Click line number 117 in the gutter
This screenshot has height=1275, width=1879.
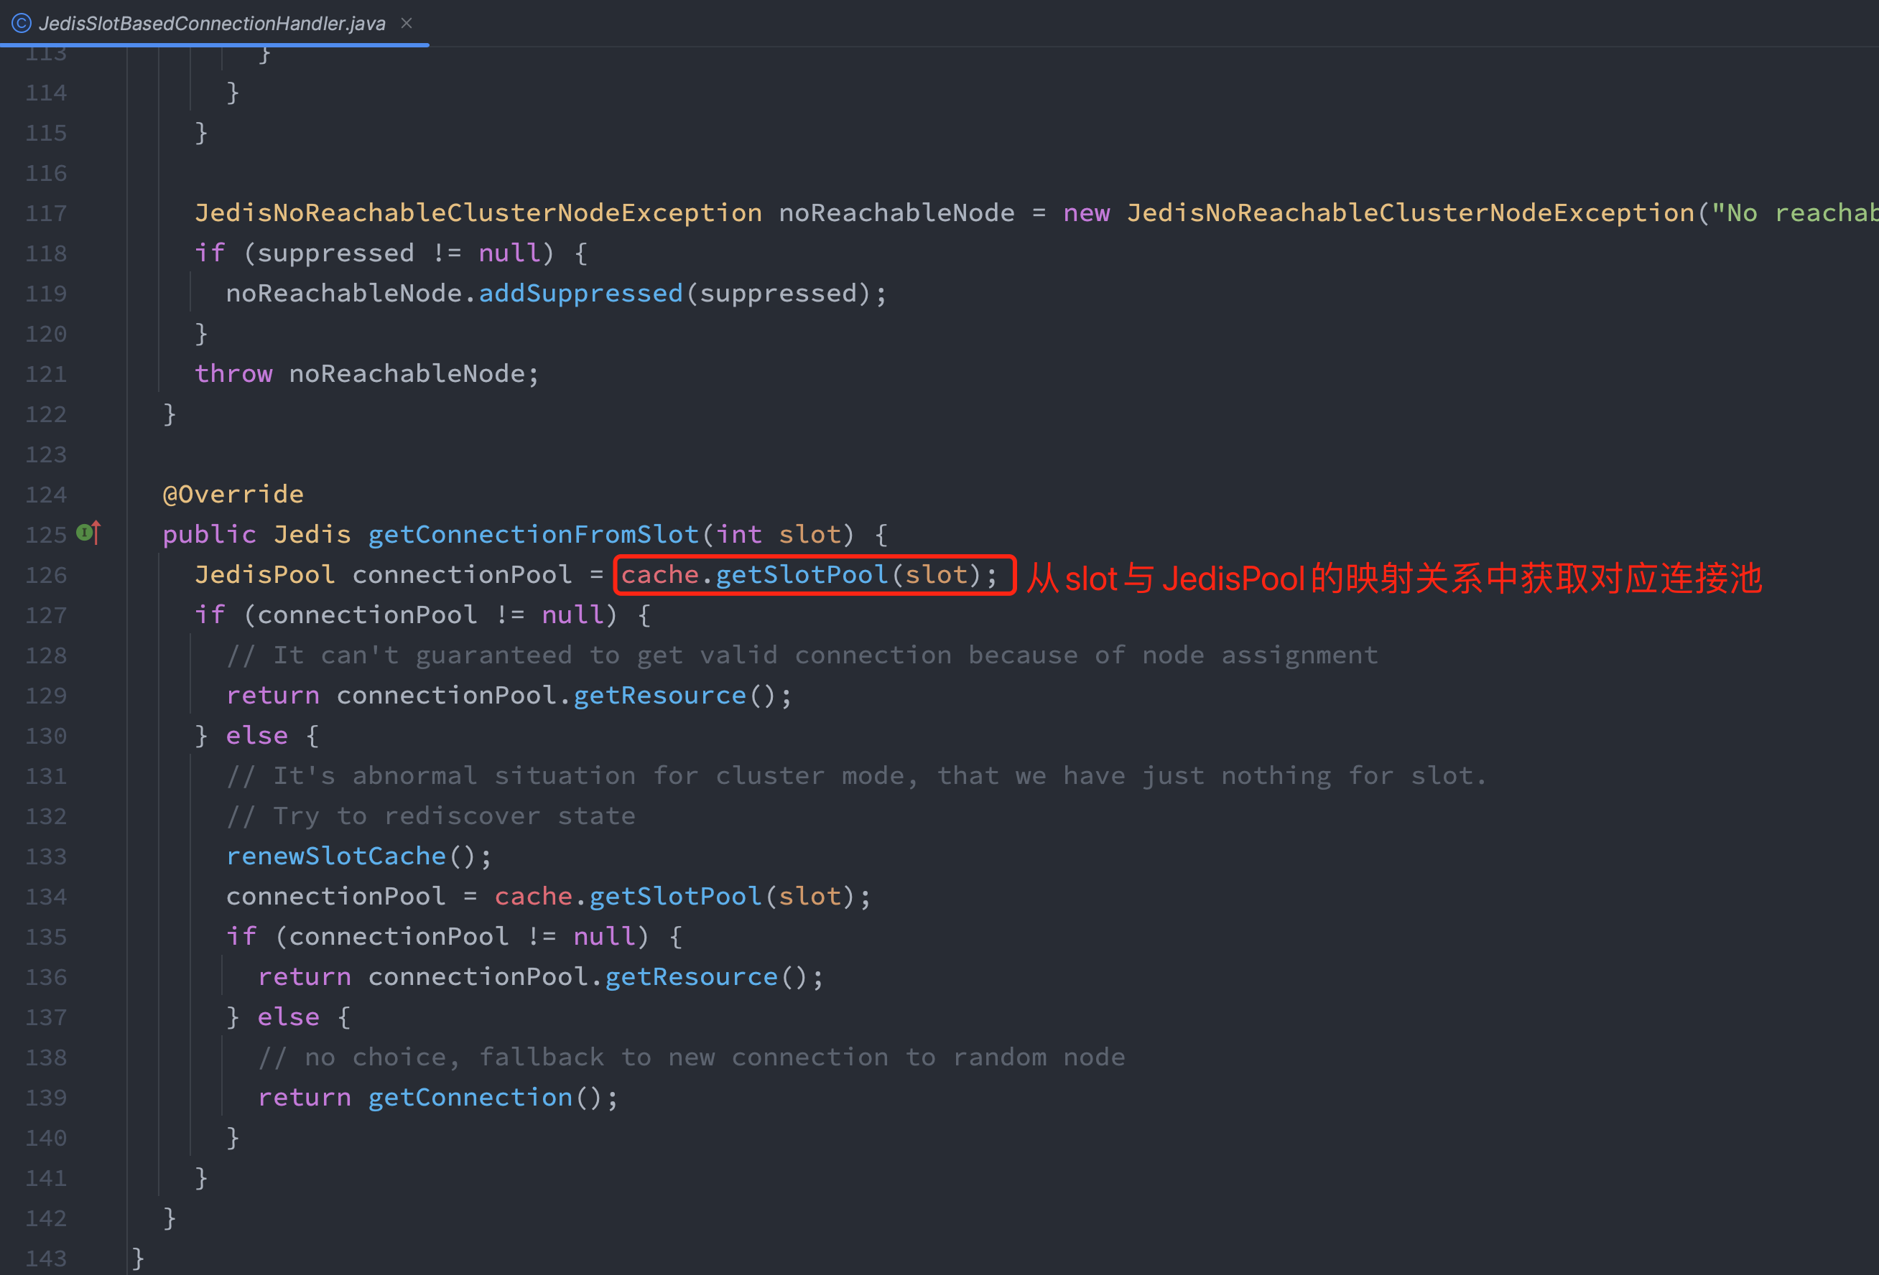pos(46,213)
